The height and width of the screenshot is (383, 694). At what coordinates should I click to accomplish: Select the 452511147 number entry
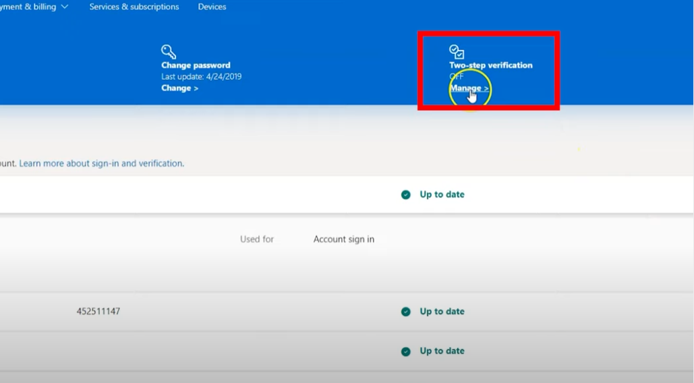point(98,312)
